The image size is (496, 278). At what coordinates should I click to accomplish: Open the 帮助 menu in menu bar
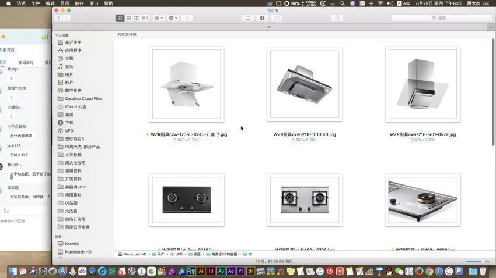(109, 3)
